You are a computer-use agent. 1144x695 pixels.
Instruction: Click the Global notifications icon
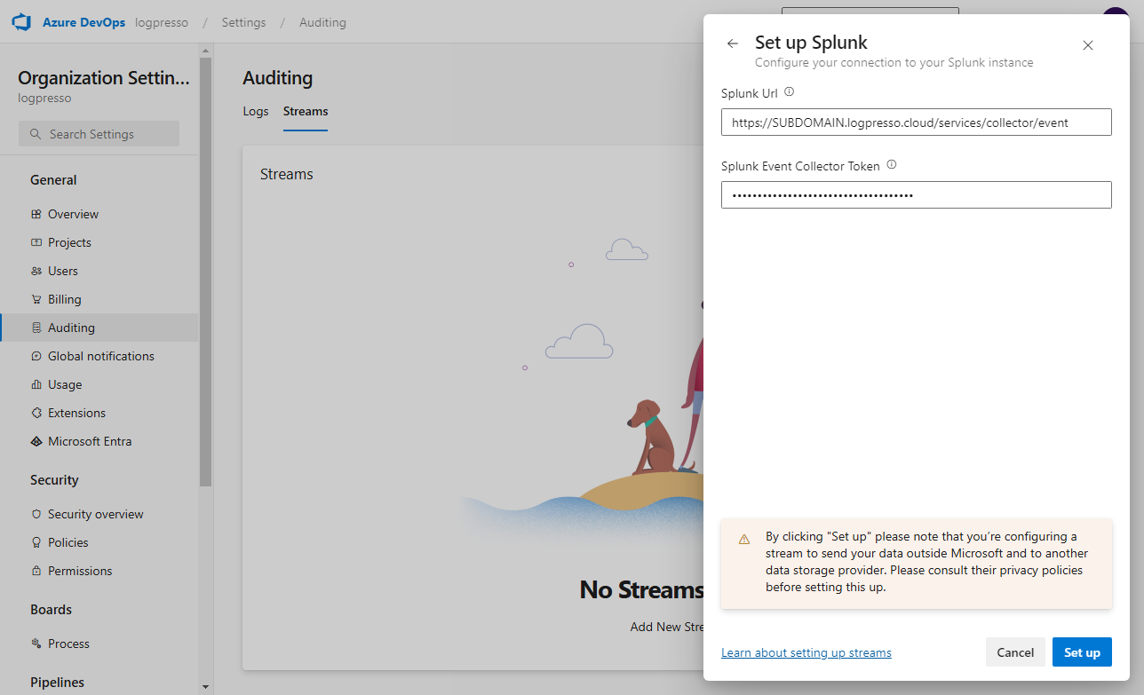click(x=36, y=356)
